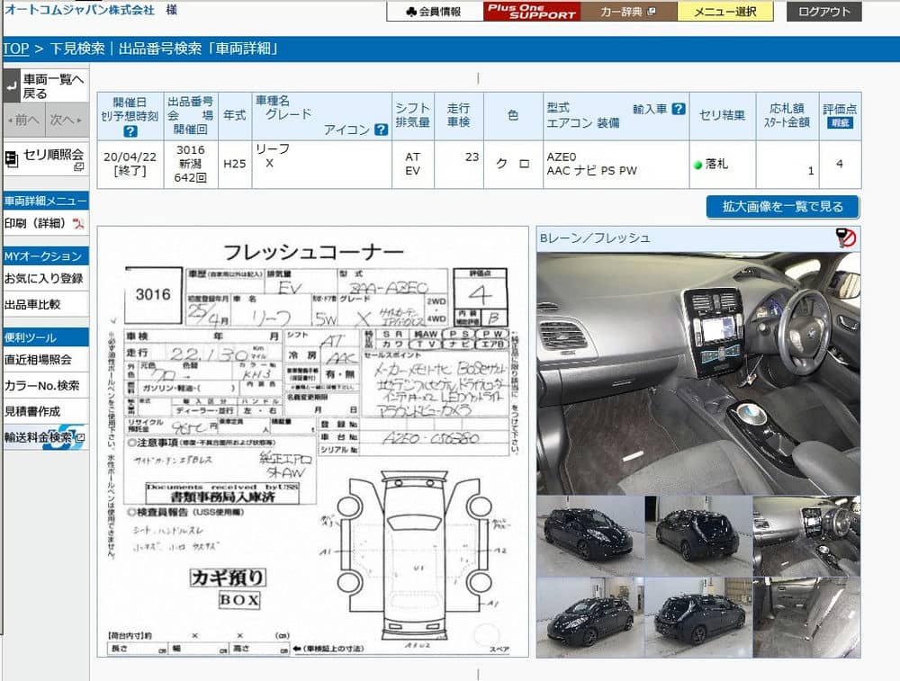This screenshot has height=681, width=900.
Task: Open the 会員情報 menu tab
Action: coord(435,12)
